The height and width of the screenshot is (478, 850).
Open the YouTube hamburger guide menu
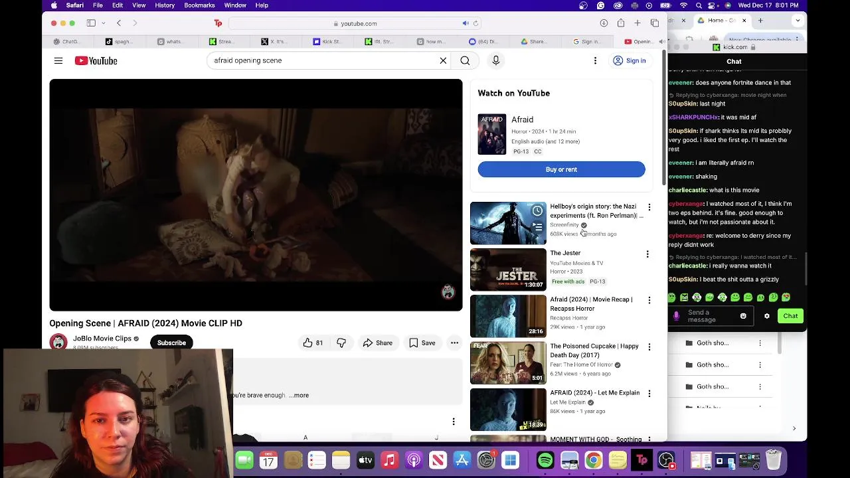point(58,60)
